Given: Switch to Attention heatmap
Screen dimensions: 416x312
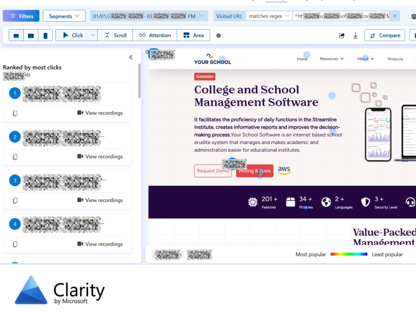Looking at the screenshot, I should tap(155, 35).
